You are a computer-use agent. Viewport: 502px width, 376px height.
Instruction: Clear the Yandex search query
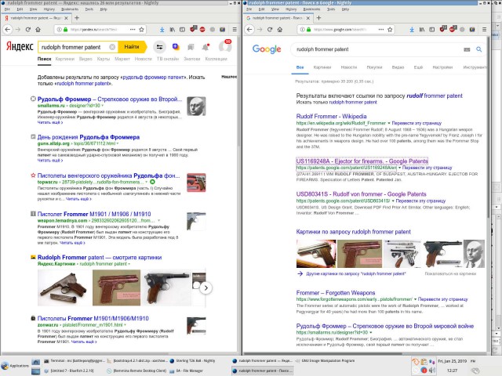pos(112,47)
